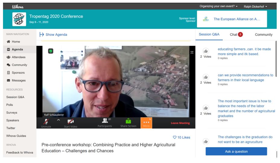Viewport: 280px width, 163px height.
Task: Upvote the 'educating farmers' question
Action: (206, 51)
